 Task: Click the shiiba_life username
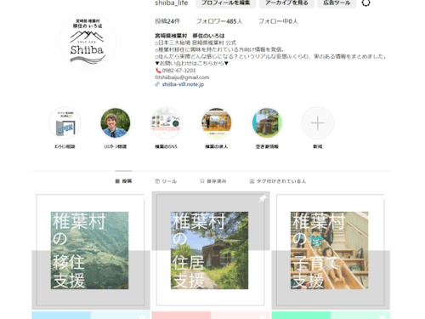172,3
